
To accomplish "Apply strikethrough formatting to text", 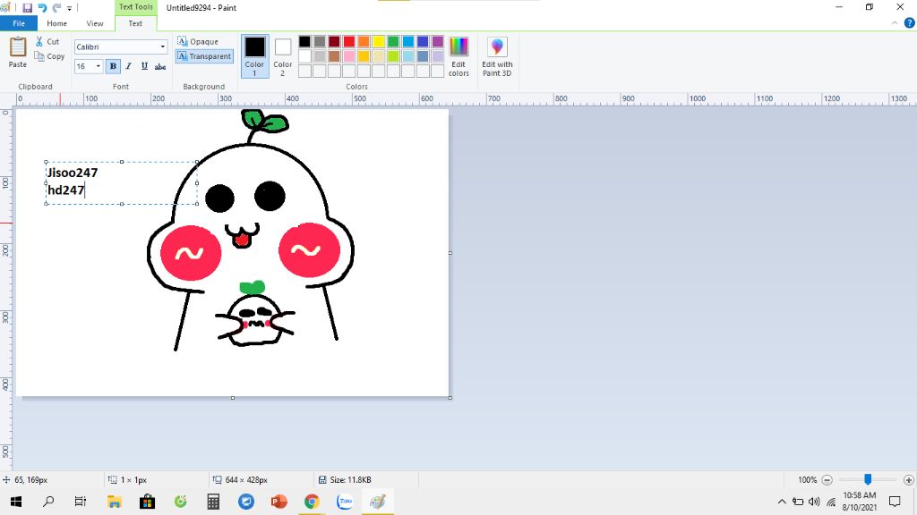I will click(x=160, y=66).
